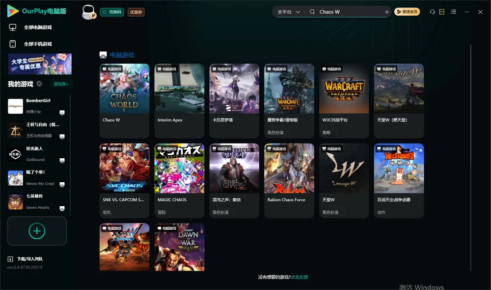Select 王权与自由 in my games list
The width and height of the screenshot is (491, 290).
38,130
